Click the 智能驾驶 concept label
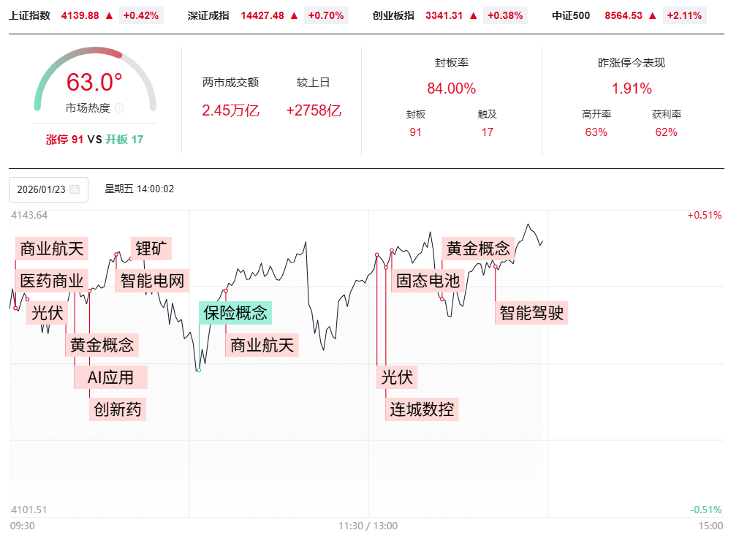The height and width of the screenshot is (541, 739). point(531,313)
